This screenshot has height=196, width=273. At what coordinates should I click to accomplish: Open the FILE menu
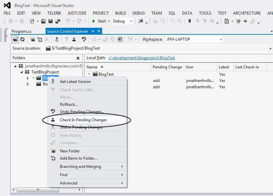pyautogui.click(x=7, y=13)
